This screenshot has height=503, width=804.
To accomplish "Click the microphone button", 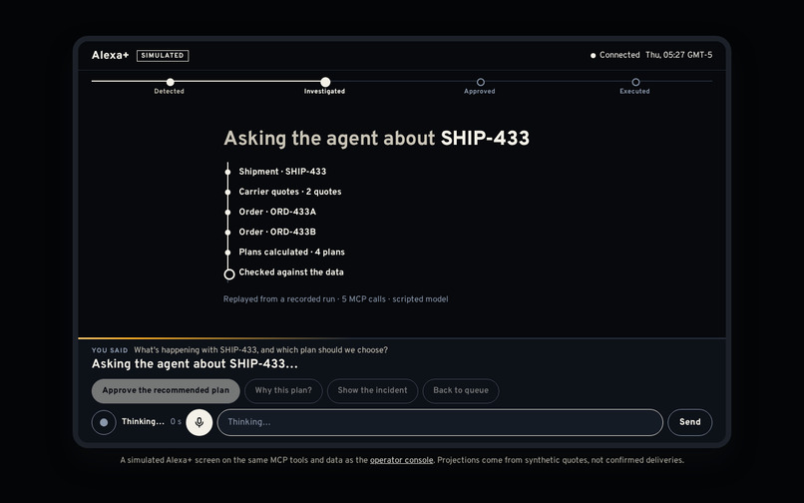I will coord(199,422).
